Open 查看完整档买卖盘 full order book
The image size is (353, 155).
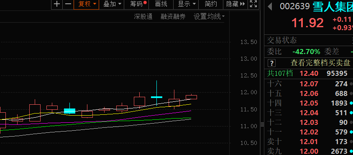pyautogui.click(x=320, y=63)
